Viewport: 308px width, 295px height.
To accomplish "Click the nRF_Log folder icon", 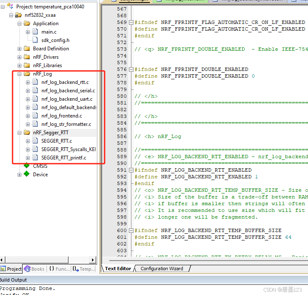I will 27,74.
